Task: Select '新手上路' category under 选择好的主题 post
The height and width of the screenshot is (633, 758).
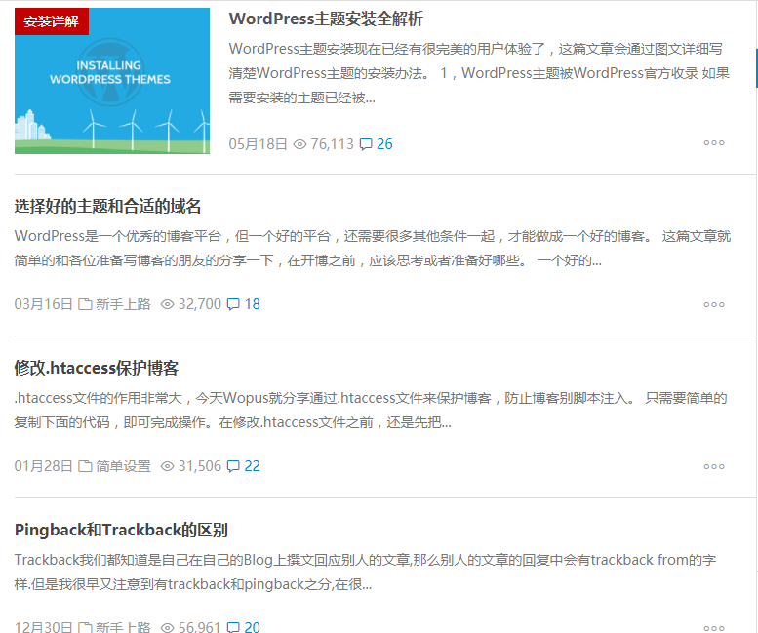Action: [123, 304]
